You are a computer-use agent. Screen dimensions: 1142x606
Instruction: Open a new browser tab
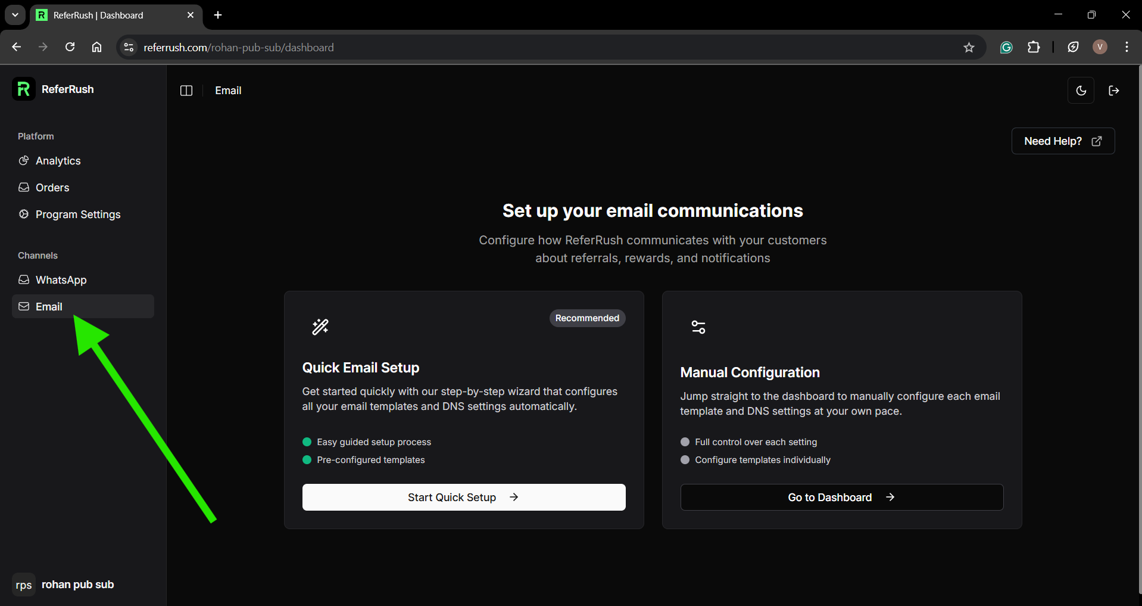pos(218,15)
